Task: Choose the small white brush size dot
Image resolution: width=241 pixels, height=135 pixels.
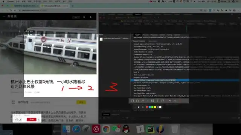Action: pyautogui.click(x=139, y=107)
